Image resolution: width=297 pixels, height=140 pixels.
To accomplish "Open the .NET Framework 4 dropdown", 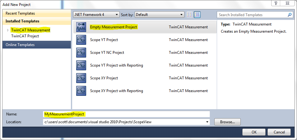I will (x=96, y=15).
